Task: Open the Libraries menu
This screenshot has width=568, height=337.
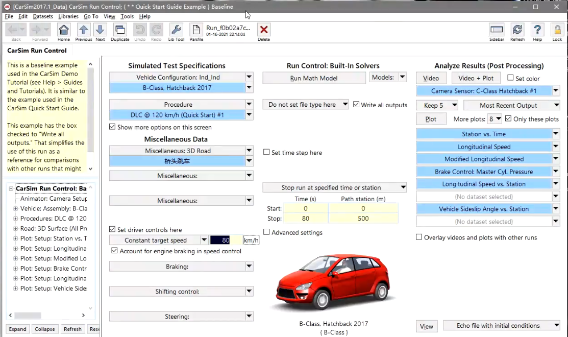Action: point(68,16)
